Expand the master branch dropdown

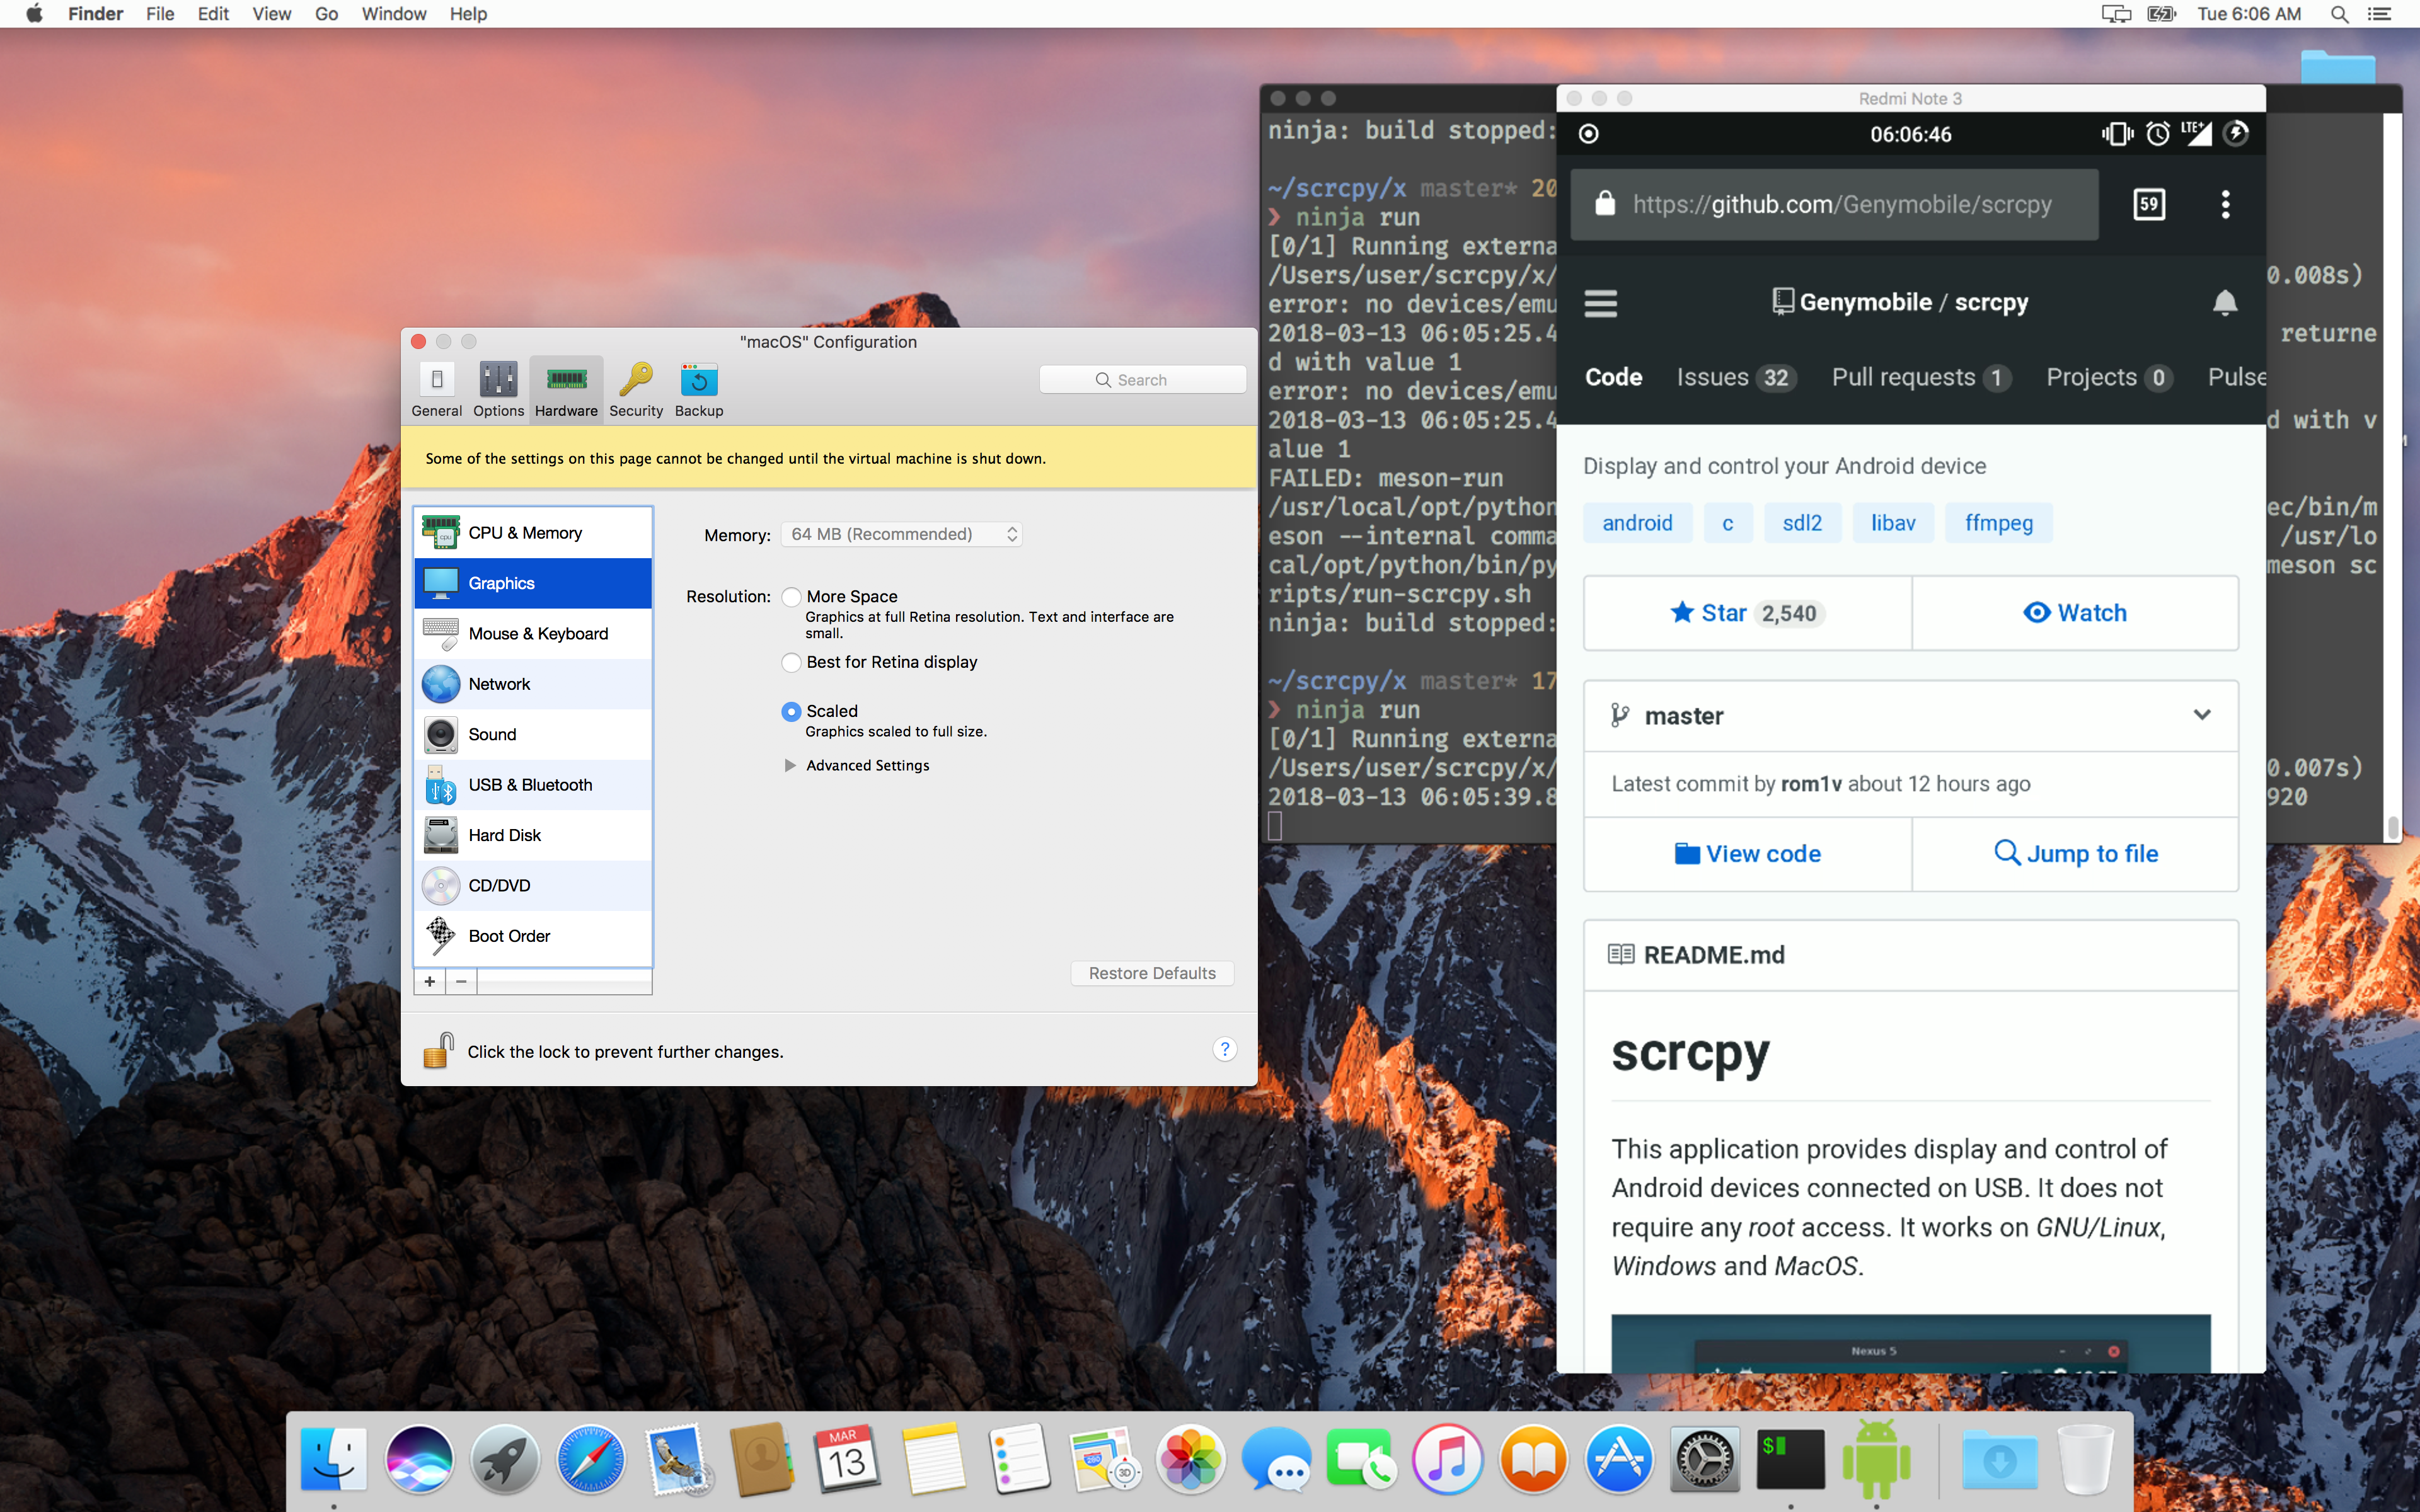tap(2202, 716)
